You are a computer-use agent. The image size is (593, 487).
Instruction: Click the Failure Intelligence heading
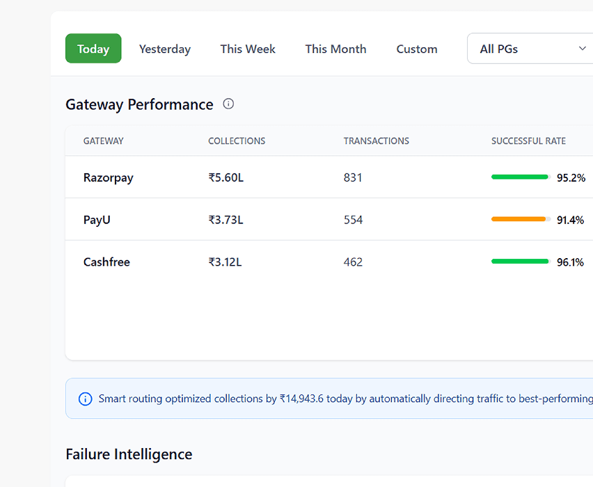tap(129, 454)
